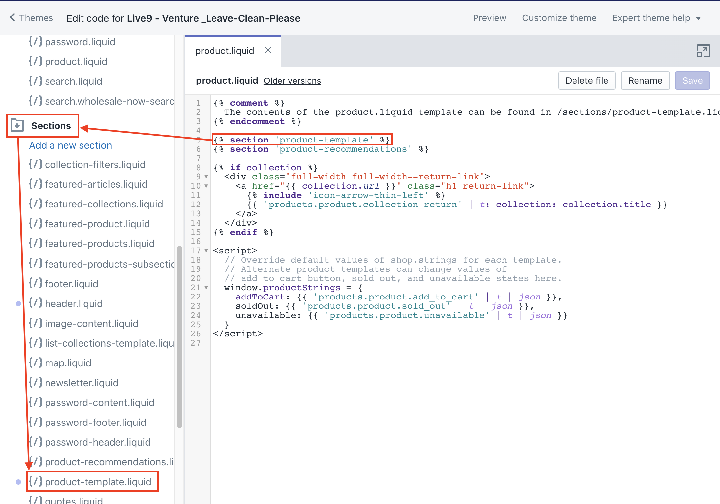This screenshot has width=720, height=504.
Task: Open password-header.liquid section
Action: [x=98, y=442]
